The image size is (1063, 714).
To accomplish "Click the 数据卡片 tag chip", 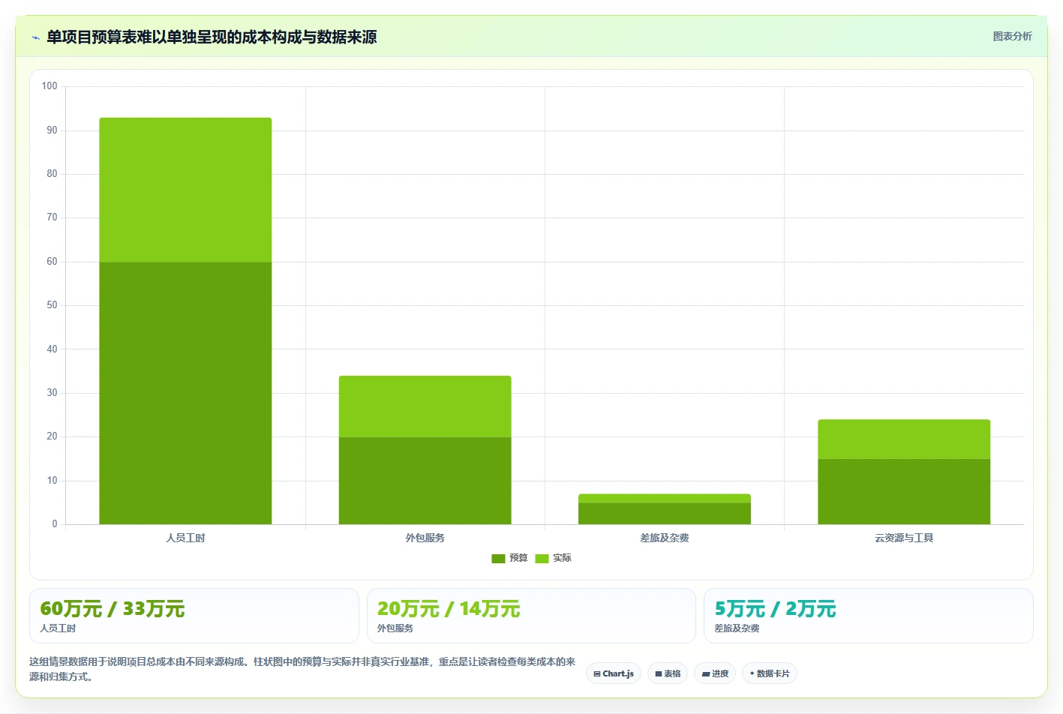I will [770, 673].
